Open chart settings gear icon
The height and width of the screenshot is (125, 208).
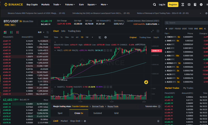coord(106,37)
